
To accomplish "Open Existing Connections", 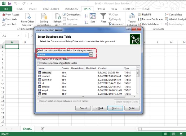I will pos(43,20).
